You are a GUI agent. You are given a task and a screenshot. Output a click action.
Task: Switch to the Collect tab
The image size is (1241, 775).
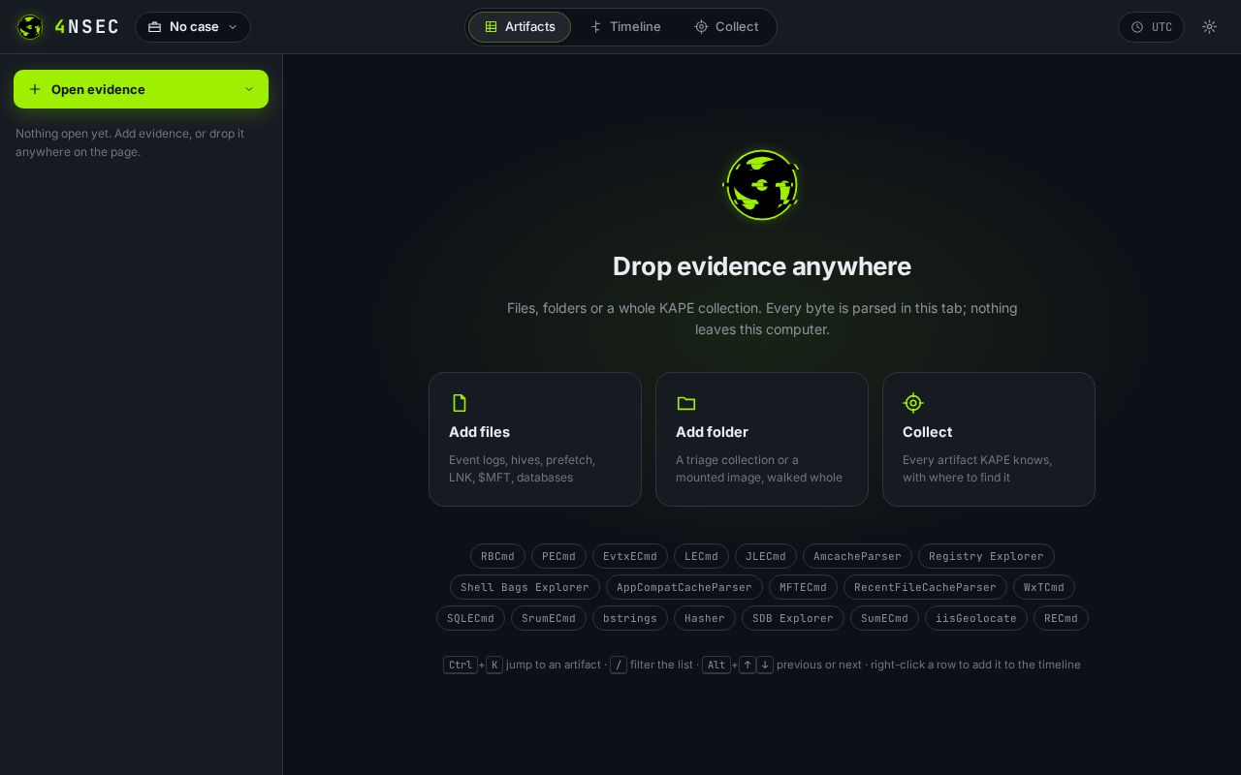click(x=726, y=27)
